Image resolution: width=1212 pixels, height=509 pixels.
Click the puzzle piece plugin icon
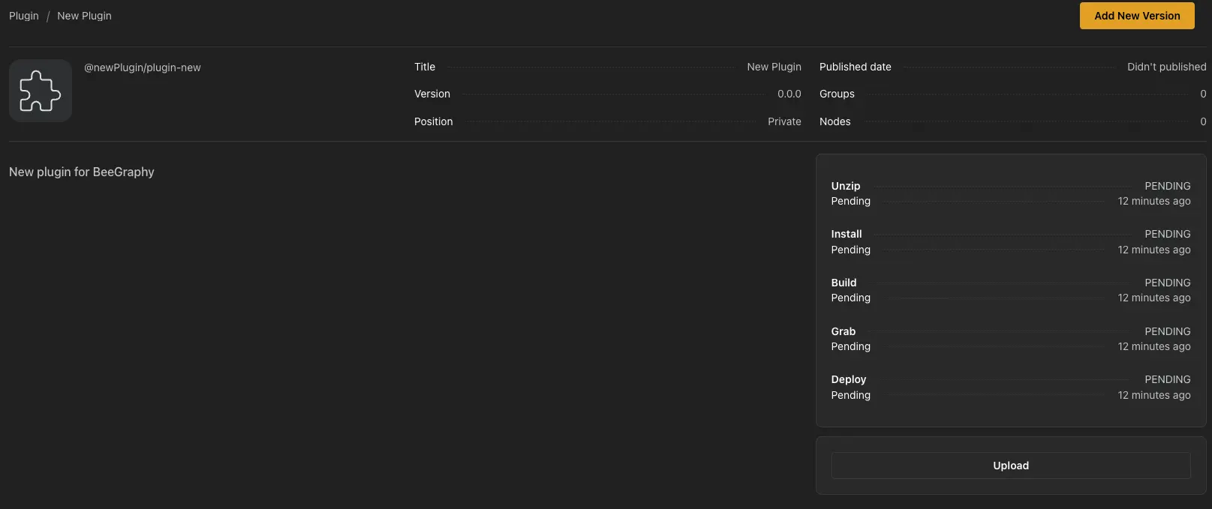coord(41,91)
